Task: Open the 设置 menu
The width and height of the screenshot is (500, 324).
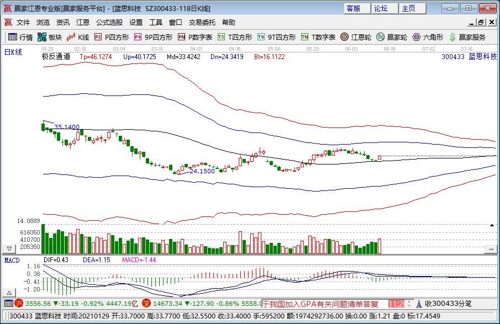Action: (x=136, y=22)
